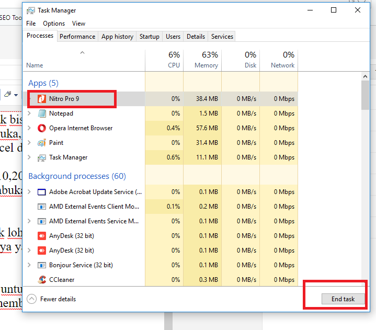376x330 pixels.
Task: Click the paint bucket icon in background window
Action: [8, 94]
